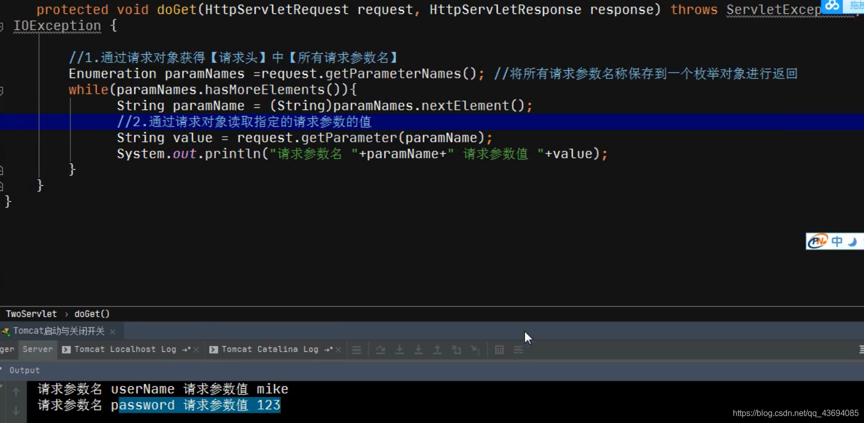Pin the Tomcat Localhost Log tab
The height and width of the screenshot is (423, 864).
tap(186, 349)
